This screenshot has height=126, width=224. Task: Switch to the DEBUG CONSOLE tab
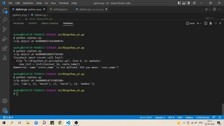[x=50, y=23]
